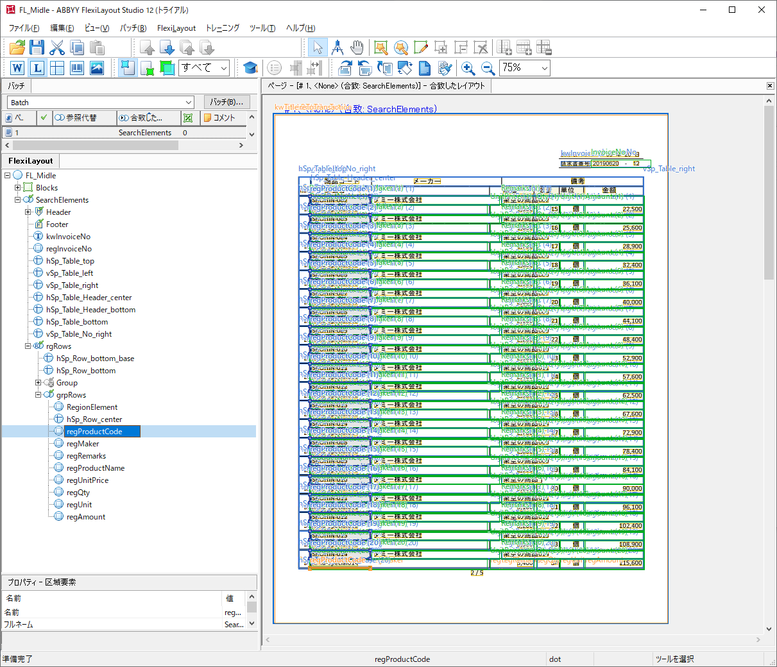This screenshot has height=667, width=777.
Task: Collapse the FL_Midle root tree node
Action: tap(8, 175)
